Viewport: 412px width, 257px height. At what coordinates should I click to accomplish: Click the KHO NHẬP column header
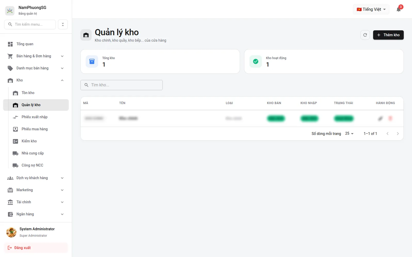pyautogui.click(x=308, y=103)
